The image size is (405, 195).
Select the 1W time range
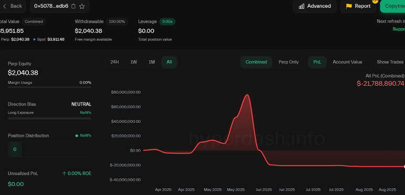click(134, 62)
